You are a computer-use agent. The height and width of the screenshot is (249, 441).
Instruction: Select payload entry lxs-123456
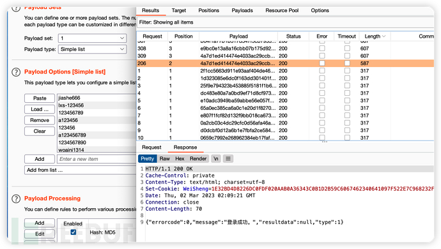[97, 105]
